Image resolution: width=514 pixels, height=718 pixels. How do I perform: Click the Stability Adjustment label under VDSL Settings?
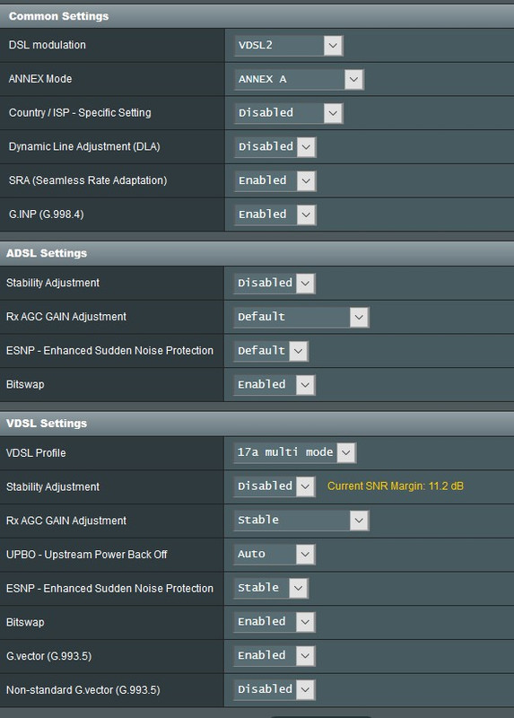pos(53,487)
